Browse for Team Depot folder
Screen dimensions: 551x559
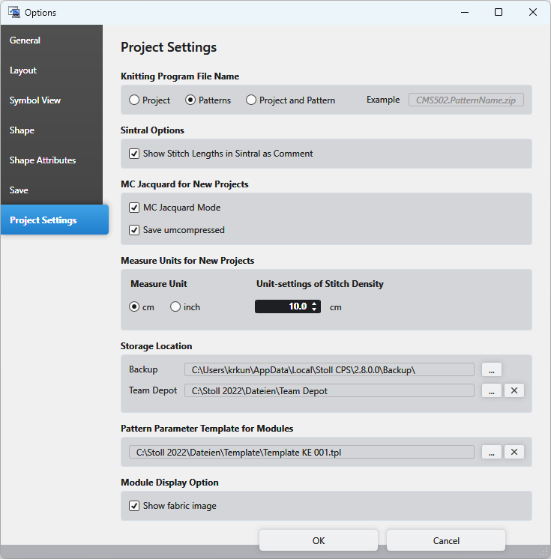click(492, 390)
